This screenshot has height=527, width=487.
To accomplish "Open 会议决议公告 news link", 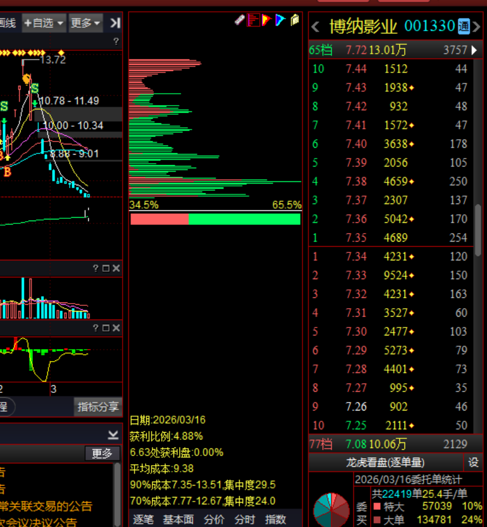I will coord(38,522).
